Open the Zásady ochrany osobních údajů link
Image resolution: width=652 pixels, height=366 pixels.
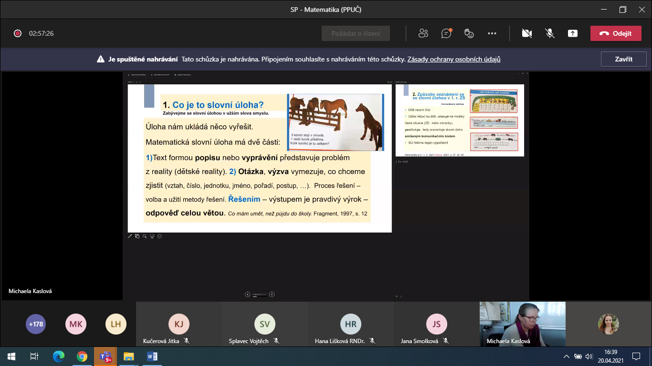click(453, 60)
